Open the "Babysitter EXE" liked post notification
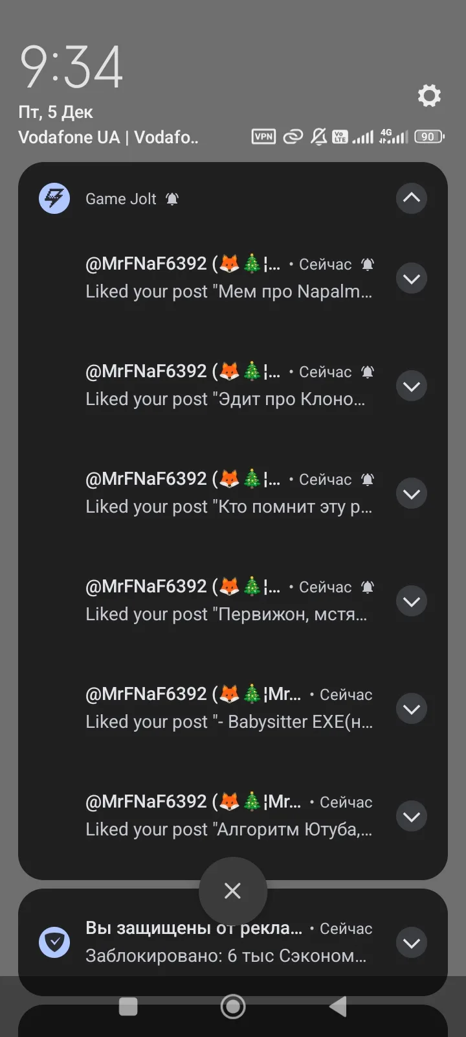This screenshot has width=466, height=1037. point(228,708)
